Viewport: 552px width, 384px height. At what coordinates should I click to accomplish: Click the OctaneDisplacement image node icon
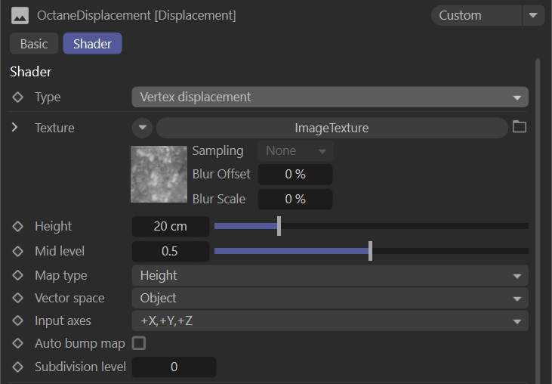point(20,15)
